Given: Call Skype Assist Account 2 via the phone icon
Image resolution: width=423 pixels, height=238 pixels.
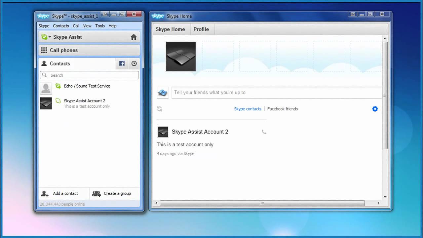Looking at the screenshot, I should 264,132.
